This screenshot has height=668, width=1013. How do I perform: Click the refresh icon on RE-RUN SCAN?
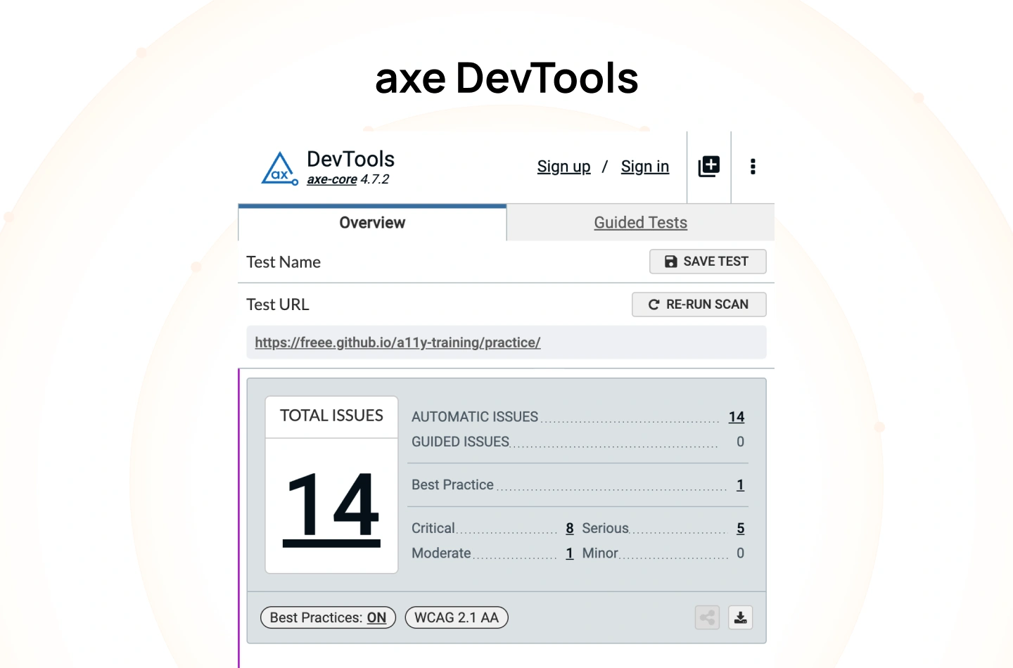click(654, 304)
